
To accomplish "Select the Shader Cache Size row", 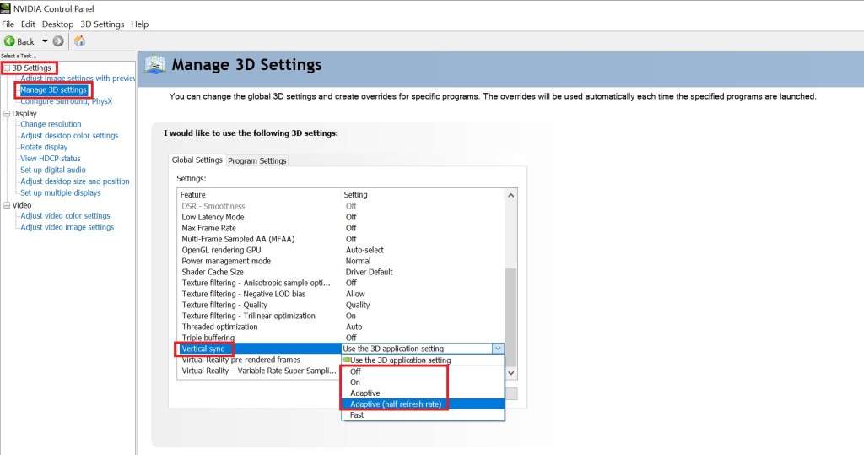I will (341, 272).
